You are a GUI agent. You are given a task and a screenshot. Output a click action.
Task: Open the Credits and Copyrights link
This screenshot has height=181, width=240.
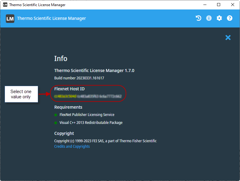(72, 147)
